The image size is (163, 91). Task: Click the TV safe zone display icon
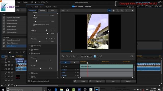(132, 56)
